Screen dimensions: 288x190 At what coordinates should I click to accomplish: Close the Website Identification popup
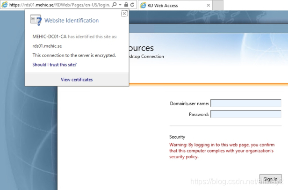pyautogui.click(x=124, y=14)
